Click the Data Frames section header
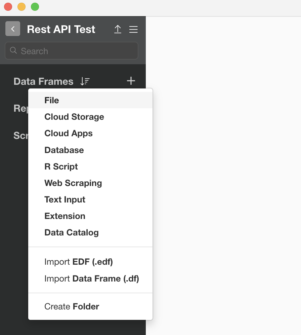The width and height of the screenshot is (301, 335). click(43, 81)
